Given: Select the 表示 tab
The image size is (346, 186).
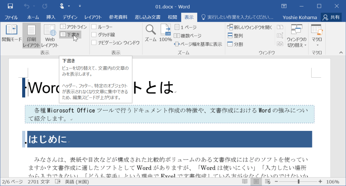Looking at the screenshot, I should coord(189,17).
